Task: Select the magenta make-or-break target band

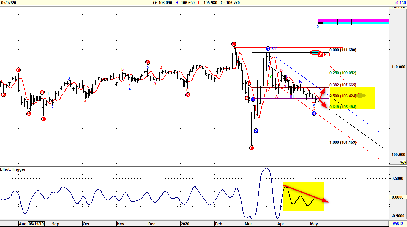Action: click(354, 20)
